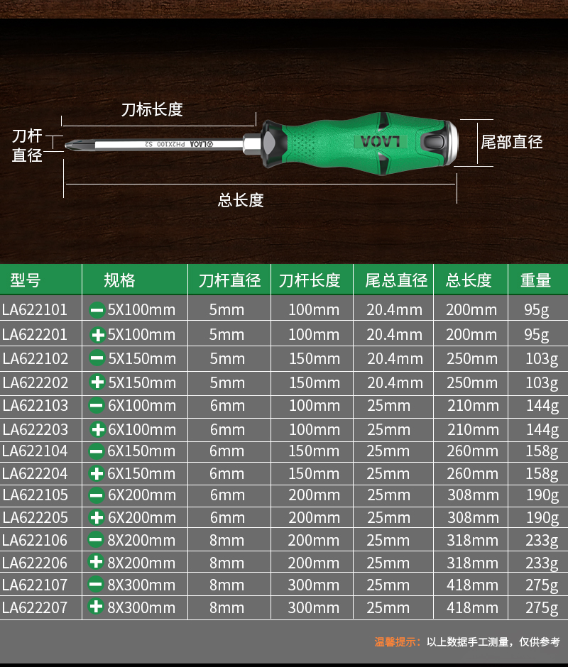Select model number LA622206

35,563
